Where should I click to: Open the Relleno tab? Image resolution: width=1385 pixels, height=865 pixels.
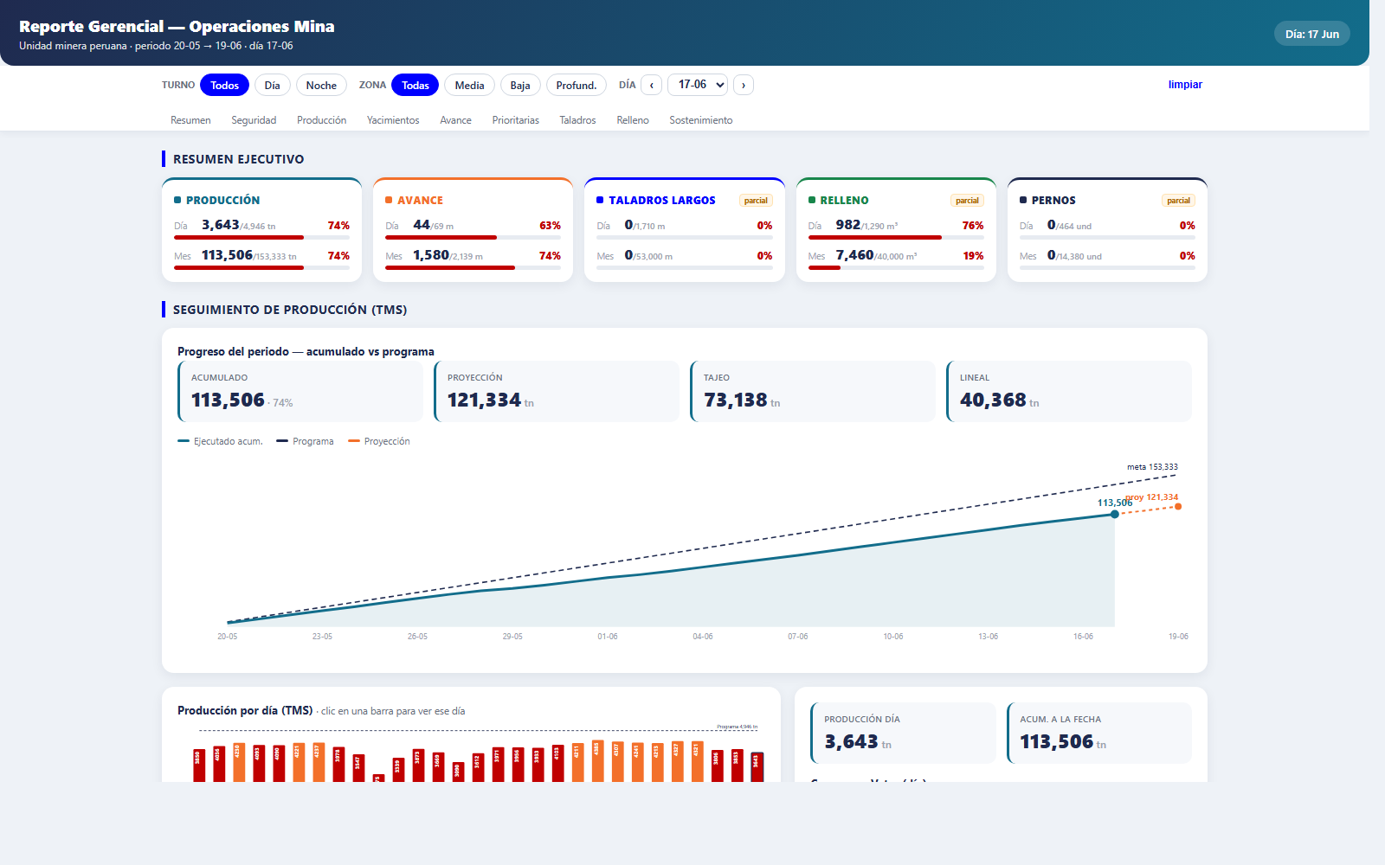(x=633, y=120)
